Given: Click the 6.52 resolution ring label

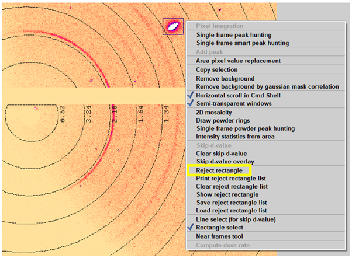Looking at the screenshot, I should pyautogui.click(x=62, y=114).
